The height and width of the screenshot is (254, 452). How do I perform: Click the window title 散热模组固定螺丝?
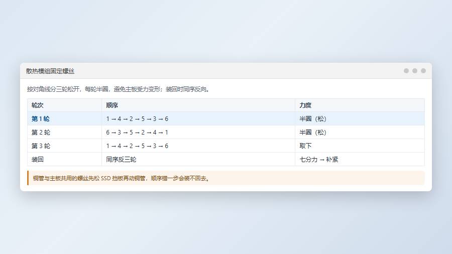(x=50, y=71)
